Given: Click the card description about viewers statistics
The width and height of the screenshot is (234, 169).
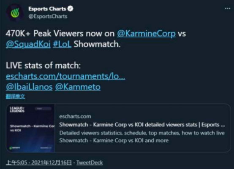Looking at the screenshot, I should pos(142,137).
